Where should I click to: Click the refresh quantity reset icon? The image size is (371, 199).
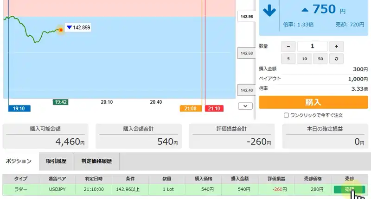click(x=336, y=59)
